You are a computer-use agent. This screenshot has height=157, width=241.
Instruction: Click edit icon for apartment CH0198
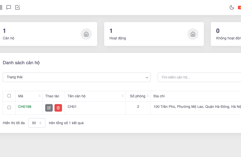49,108
